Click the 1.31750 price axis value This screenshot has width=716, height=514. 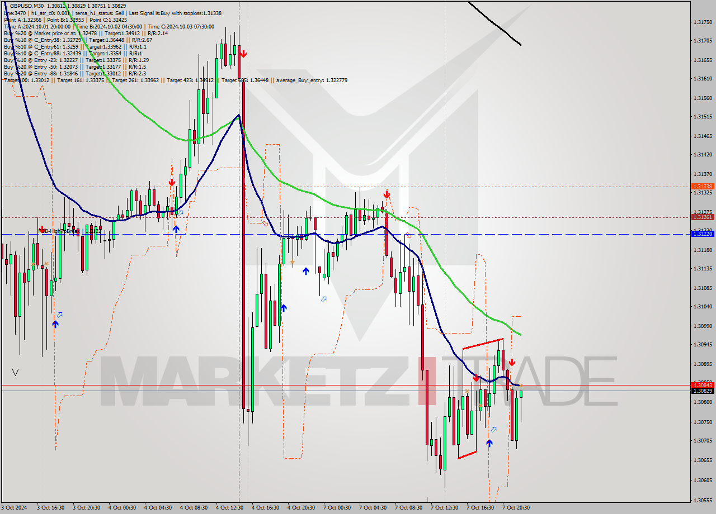coord(703,22)
